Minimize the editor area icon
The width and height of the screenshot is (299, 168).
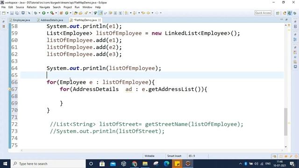282,20
